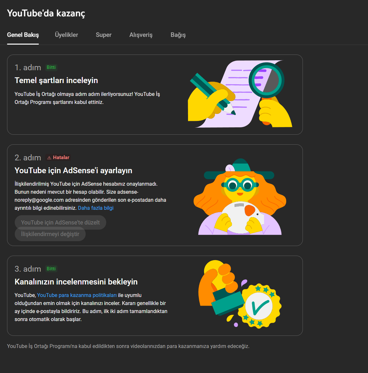Click the Hatalar warning badge in step 2

click(58, 157)
